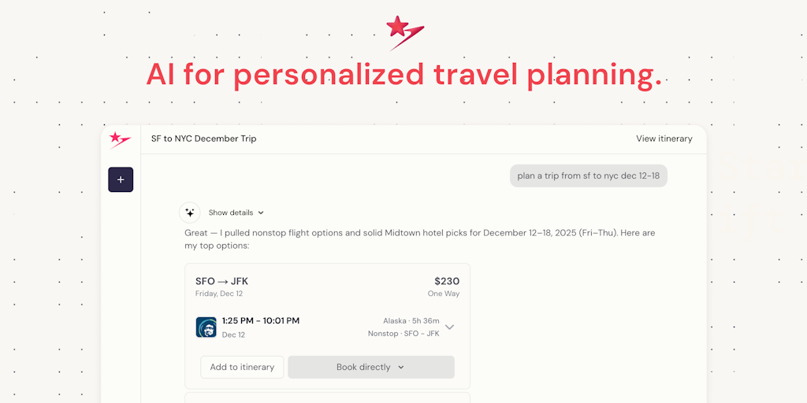Click the 1:25 PM - 10:01 PM flight time
The height and width of the screenshot is (403, 807).
coord(260,320)
